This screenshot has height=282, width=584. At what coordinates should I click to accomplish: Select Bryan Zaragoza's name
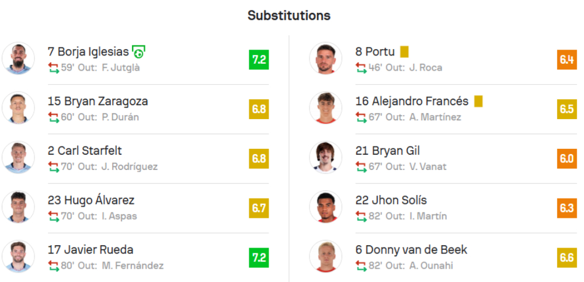tap(98, 101)
